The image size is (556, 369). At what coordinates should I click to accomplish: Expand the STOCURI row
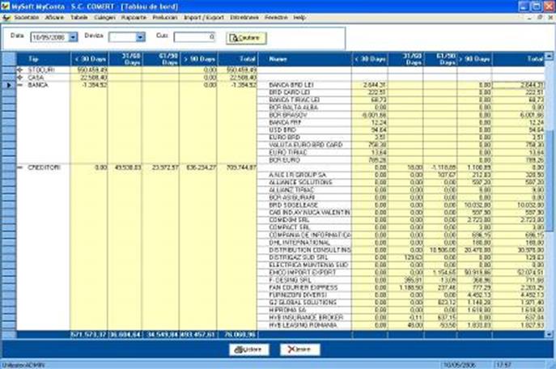[x=20, y=70]
